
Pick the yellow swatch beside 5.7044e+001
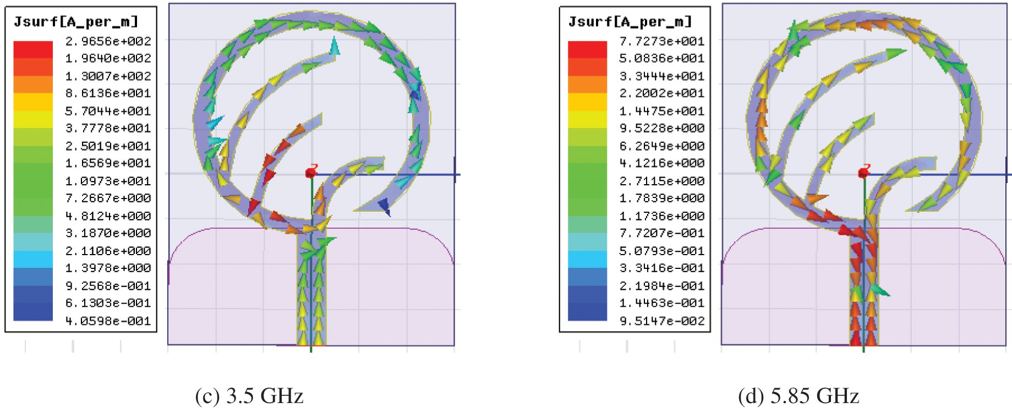click(33, 102)
